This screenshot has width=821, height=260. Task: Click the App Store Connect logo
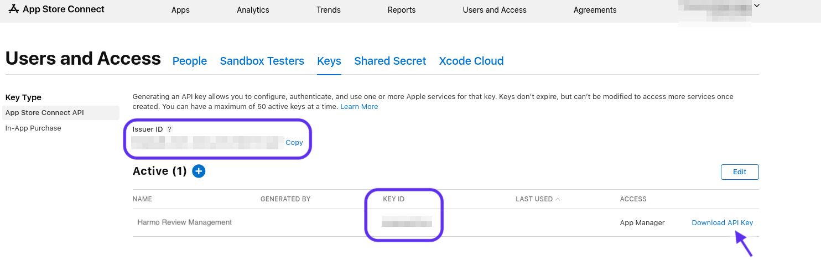coord(57,9)
